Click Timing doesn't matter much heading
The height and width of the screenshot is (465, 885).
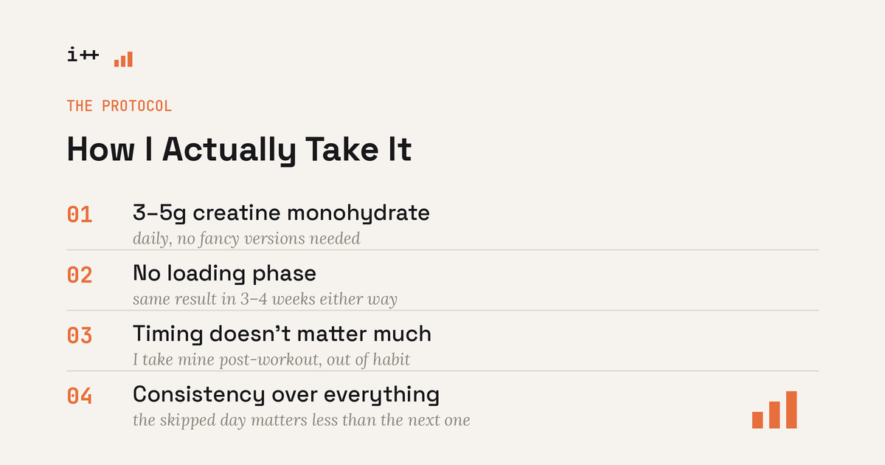click(x=282, y=334)
